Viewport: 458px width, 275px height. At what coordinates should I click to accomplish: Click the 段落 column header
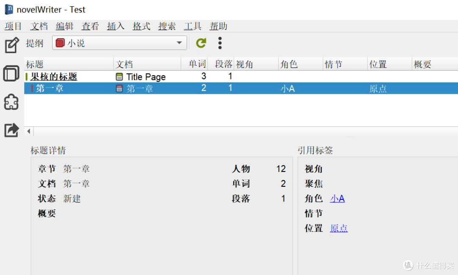221,64
